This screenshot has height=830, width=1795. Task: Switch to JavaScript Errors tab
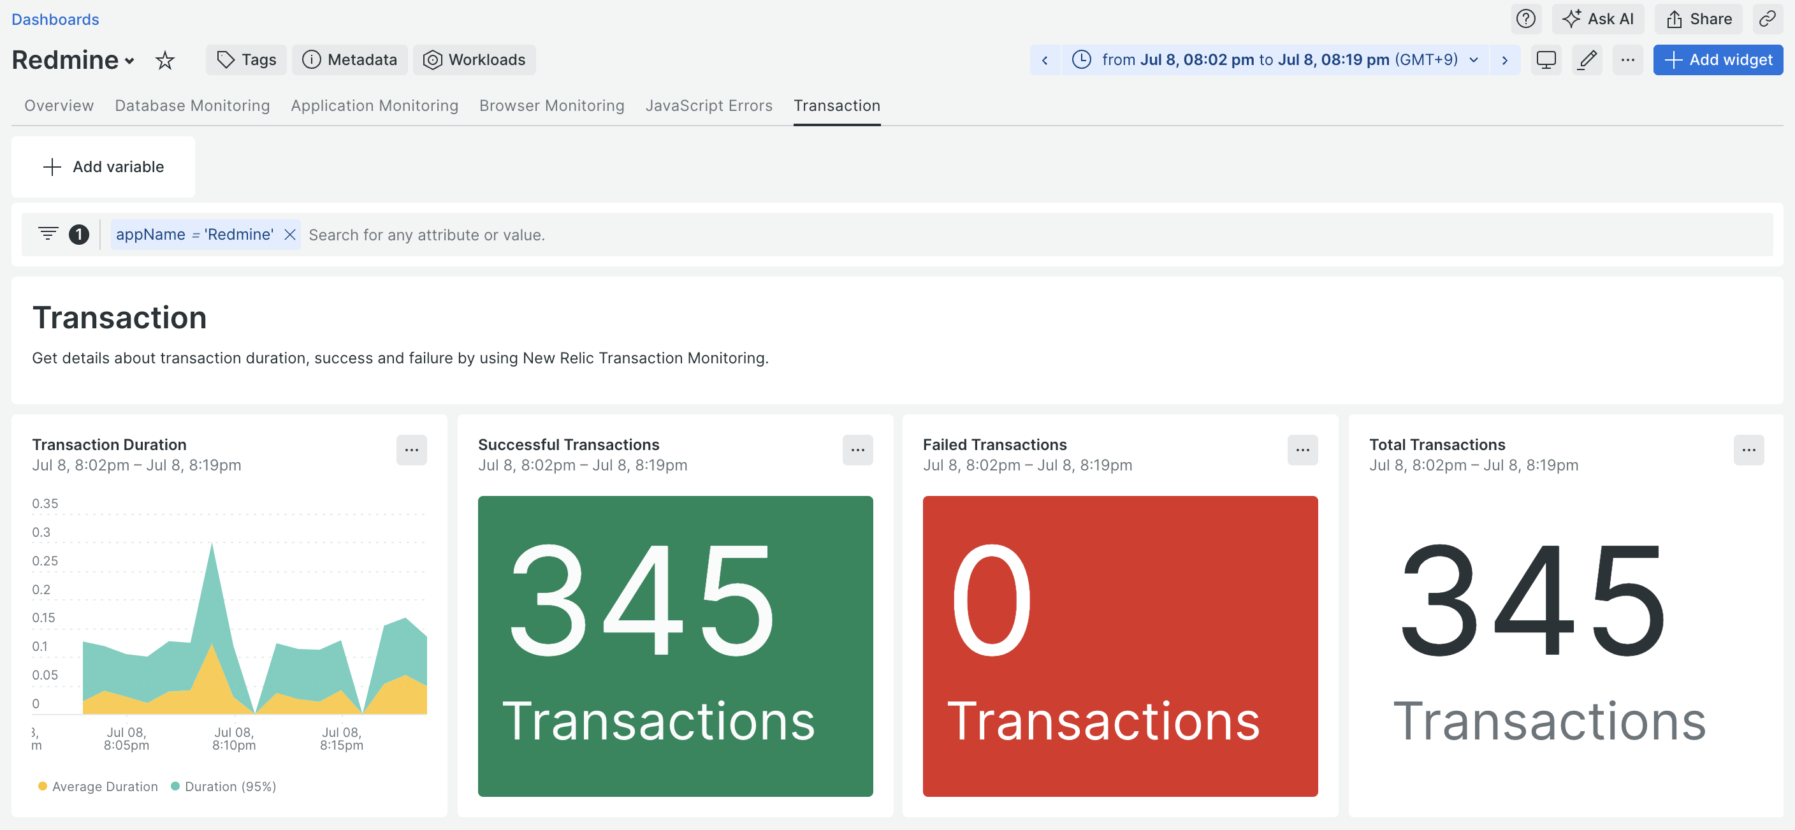708,105
